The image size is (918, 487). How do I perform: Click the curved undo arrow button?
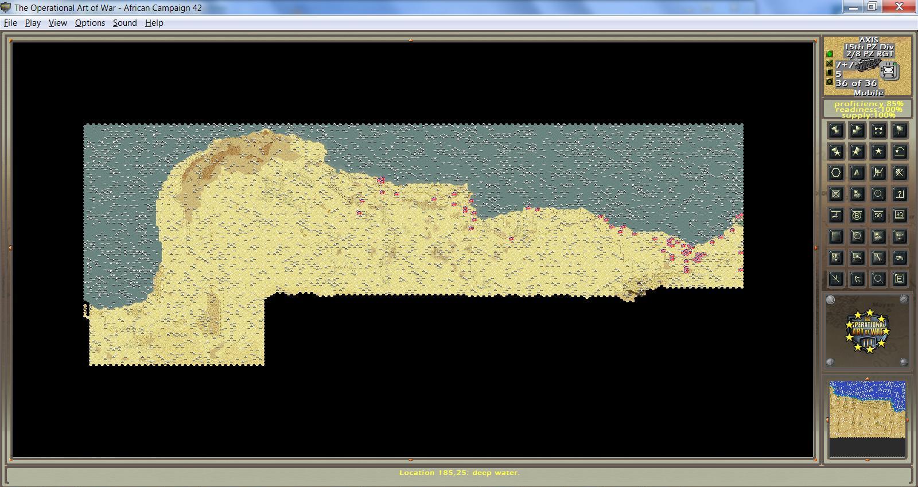tap(900, 151)
